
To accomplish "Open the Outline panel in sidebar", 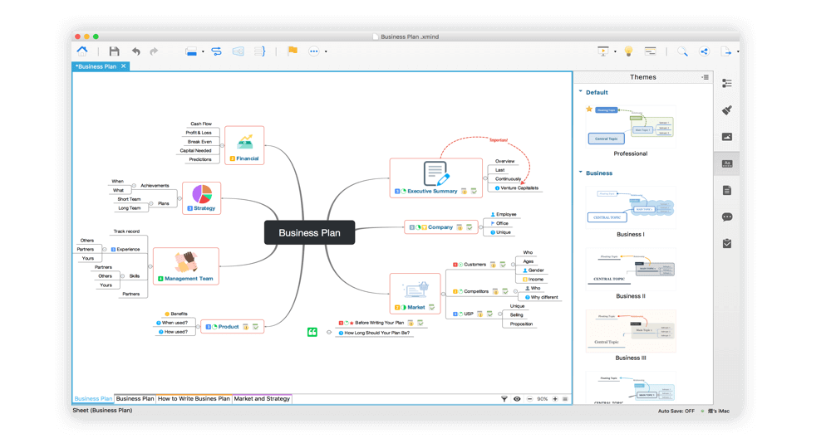I will pos(727,83).
